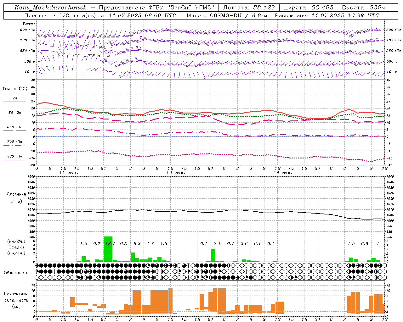The height and width of the screenshot is (322, 403).
Task: Click the longitude value Долгота: 88.127
Action: 249,8
